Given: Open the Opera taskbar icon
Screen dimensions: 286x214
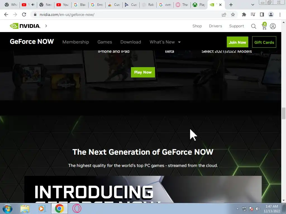Looking at the screenshot, I should coord(77,208).
